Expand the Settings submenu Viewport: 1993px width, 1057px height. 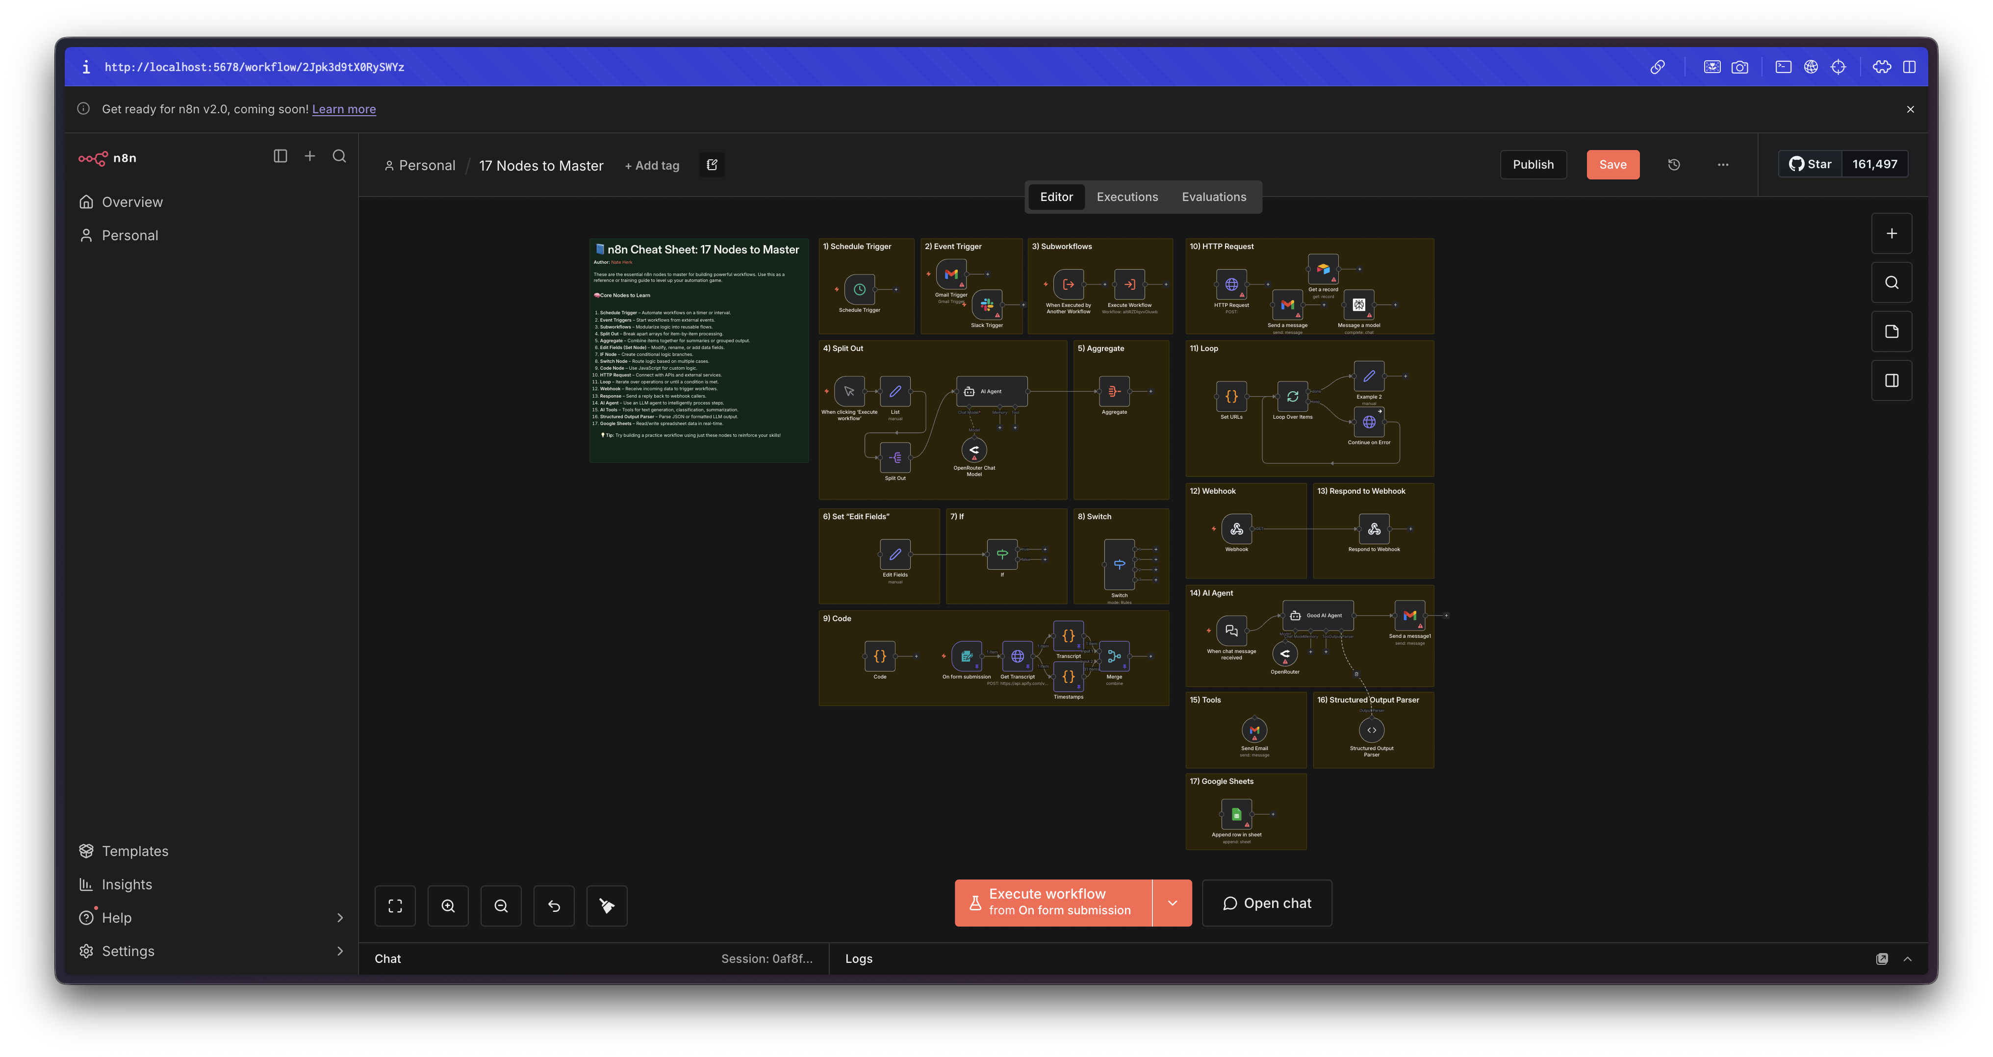340,951
